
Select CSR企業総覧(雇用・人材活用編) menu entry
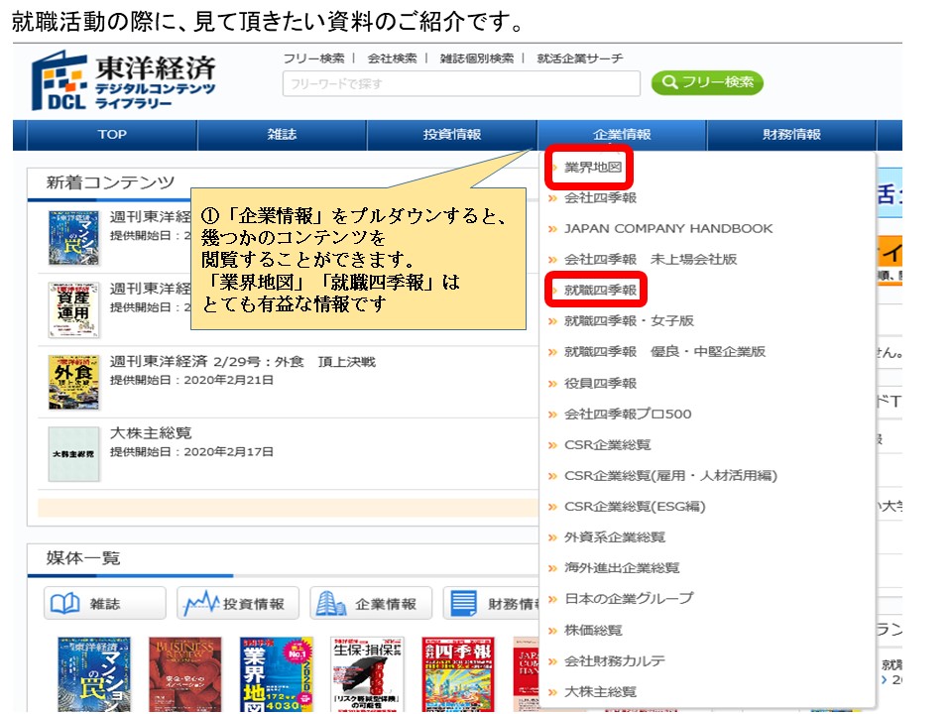(x=671, y=475)
